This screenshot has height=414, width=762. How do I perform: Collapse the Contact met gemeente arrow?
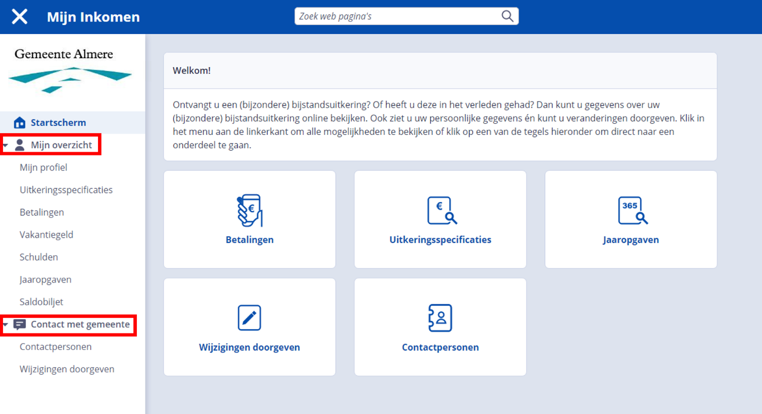(x=6, y=324)
